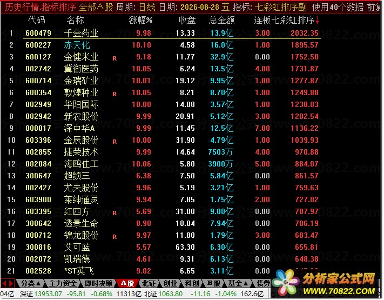Click the date 2026-08-28 in title bar
This screenshot has width=384, height=300.
click(x=200, y=7)
